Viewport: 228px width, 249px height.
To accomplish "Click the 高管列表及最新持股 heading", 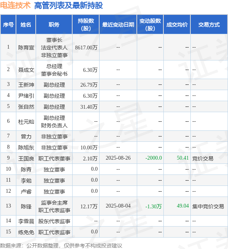I will pos(68,5).
